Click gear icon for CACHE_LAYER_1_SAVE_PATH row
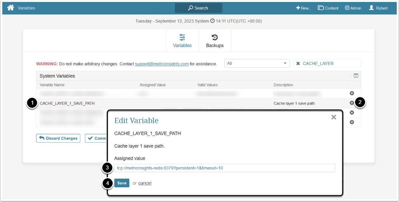 pos(352,103)
